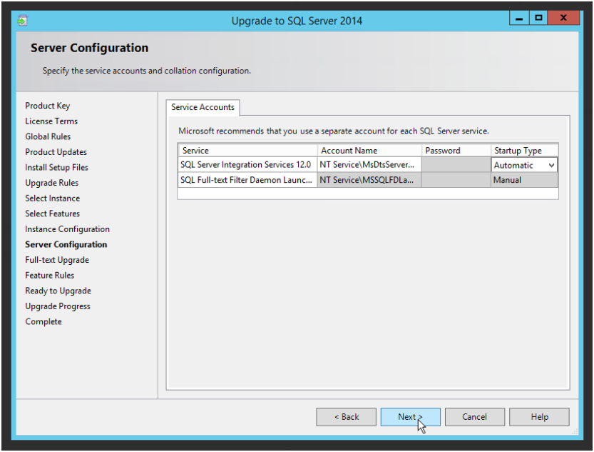Minimize the Upgrade to SQL Server 2014 window
The width and height of the screenshot is (594, 452).
519,18
